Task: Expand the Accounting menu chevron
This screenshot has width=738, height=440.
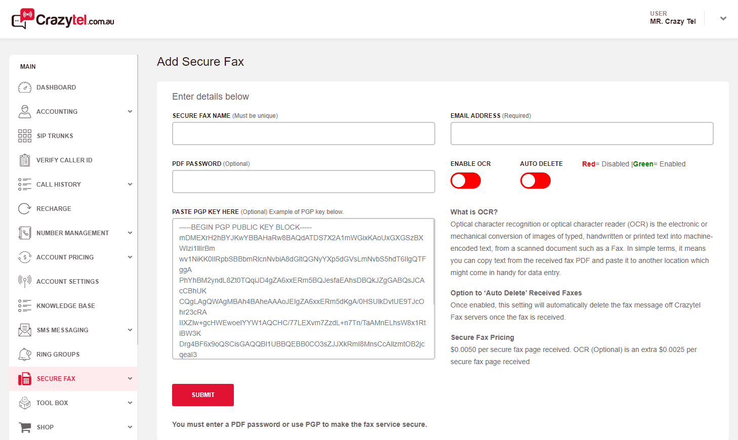Action: coord(130,112)
